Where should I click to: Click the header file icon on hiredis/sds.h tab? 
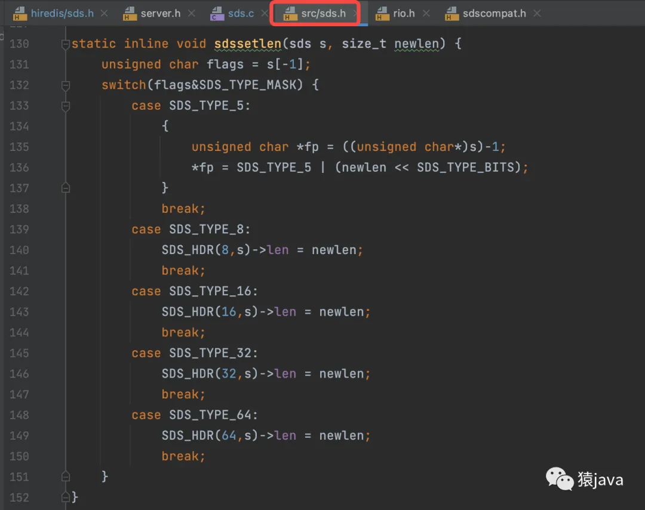click(20, 14)
